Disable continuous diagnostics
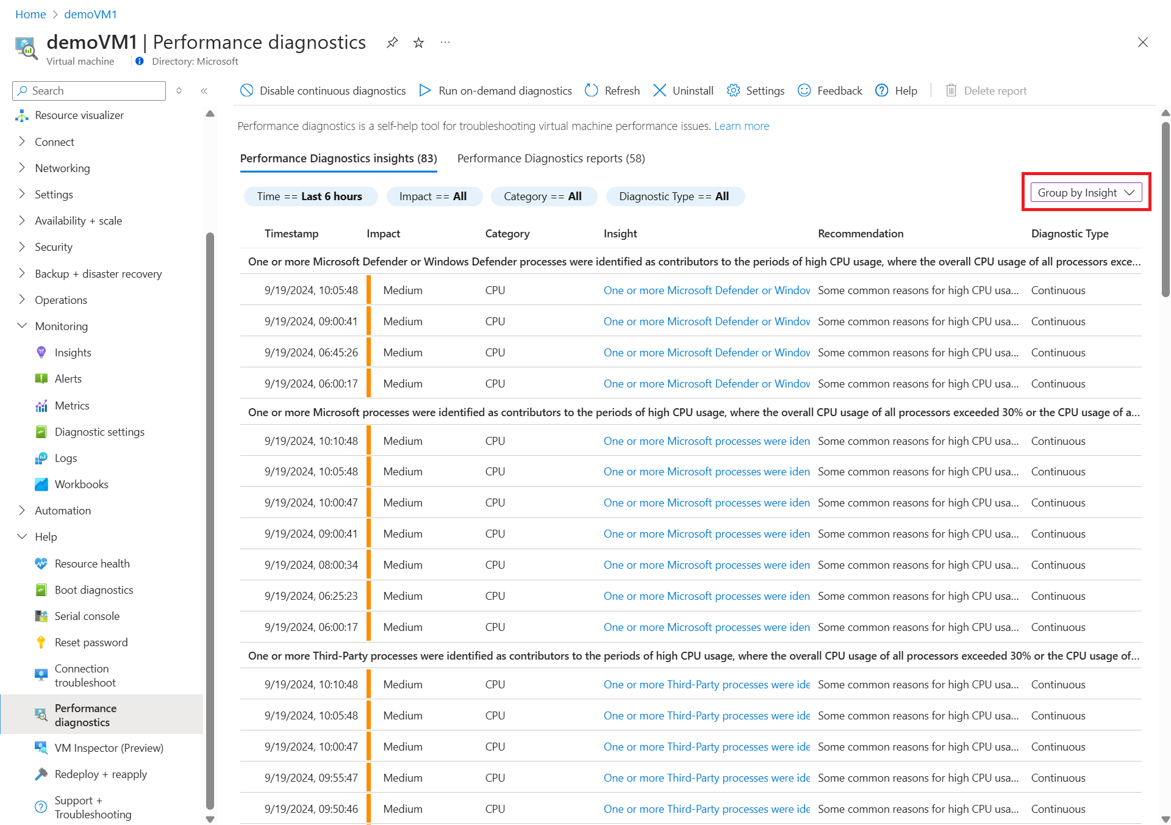This screenshot has height=825, width=1171. tap(323, 90)
